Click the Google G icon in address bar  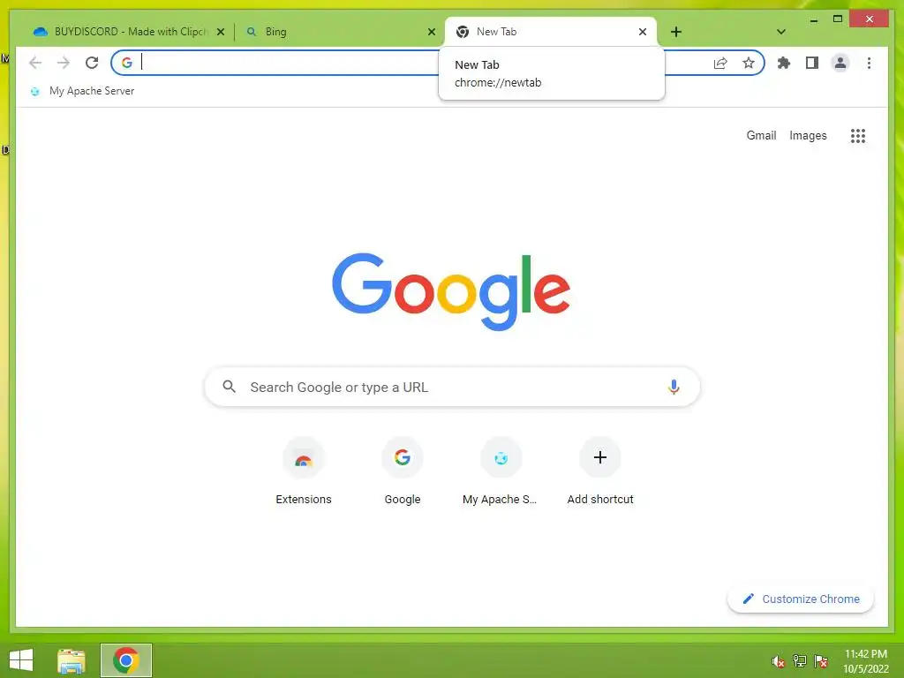(127, 63)
